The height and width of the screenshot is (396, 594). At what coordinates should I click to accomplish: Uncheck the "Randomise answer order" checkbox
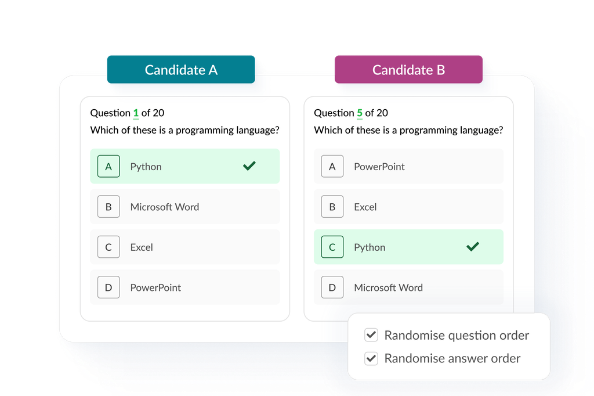coord(372,358)
